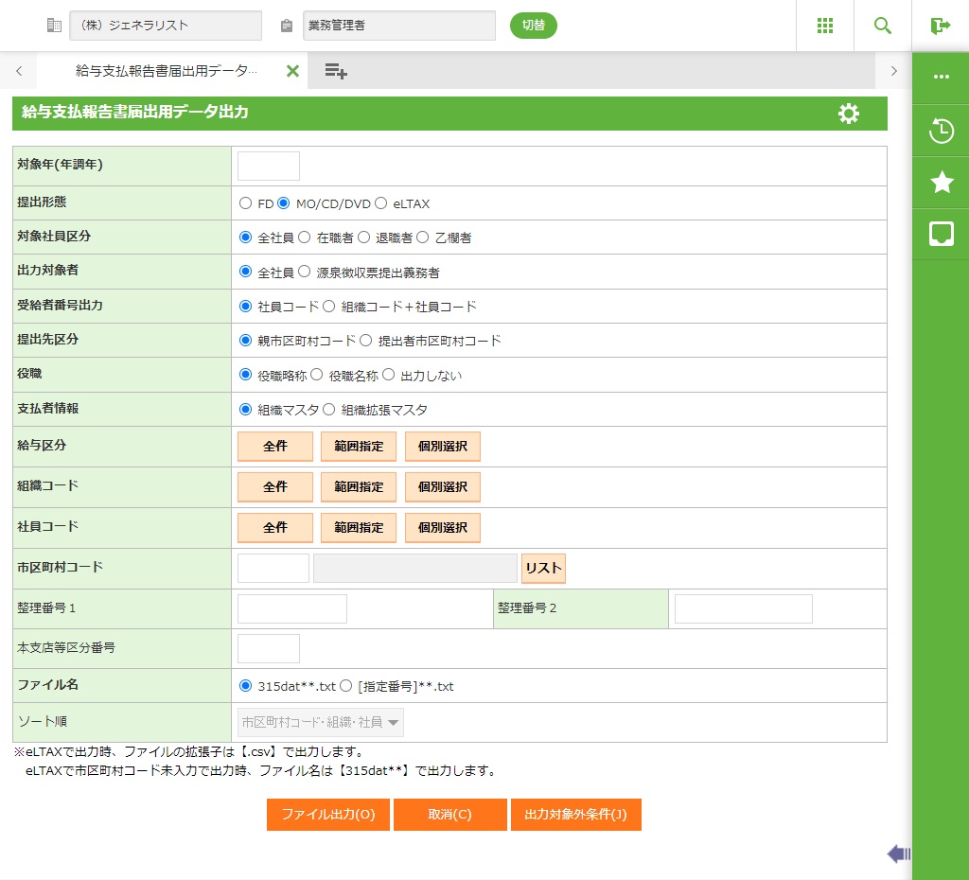
Task: Switch to the 給与支払報告書届出用データ tab
Action: 166,71
